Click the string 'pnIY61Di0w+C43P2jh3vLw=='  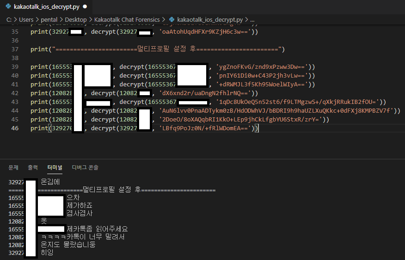click(262, 76)
